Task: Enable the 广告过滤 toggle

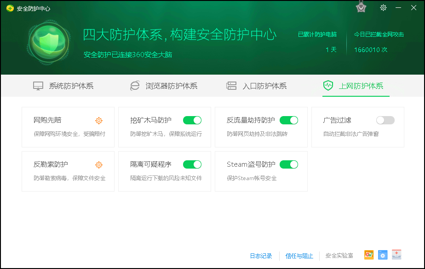Action: 385,120
